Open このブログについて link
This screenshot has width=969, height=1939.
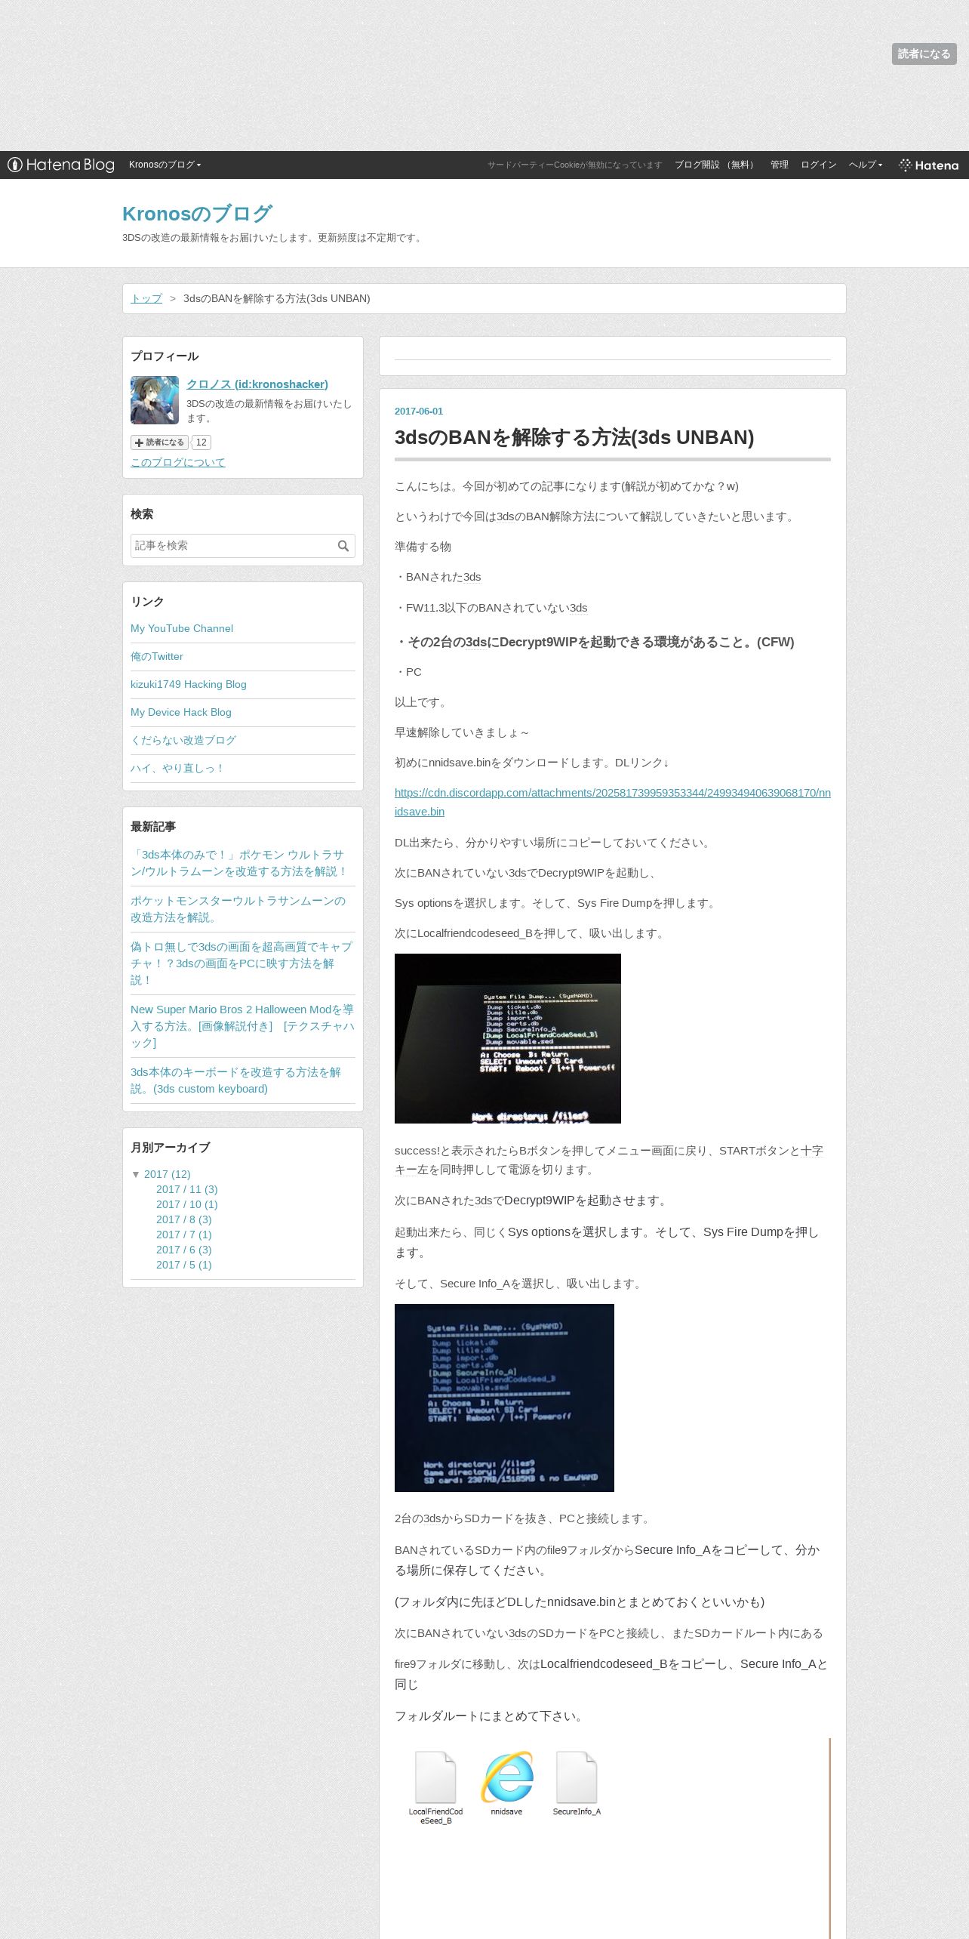click(178, 462)
